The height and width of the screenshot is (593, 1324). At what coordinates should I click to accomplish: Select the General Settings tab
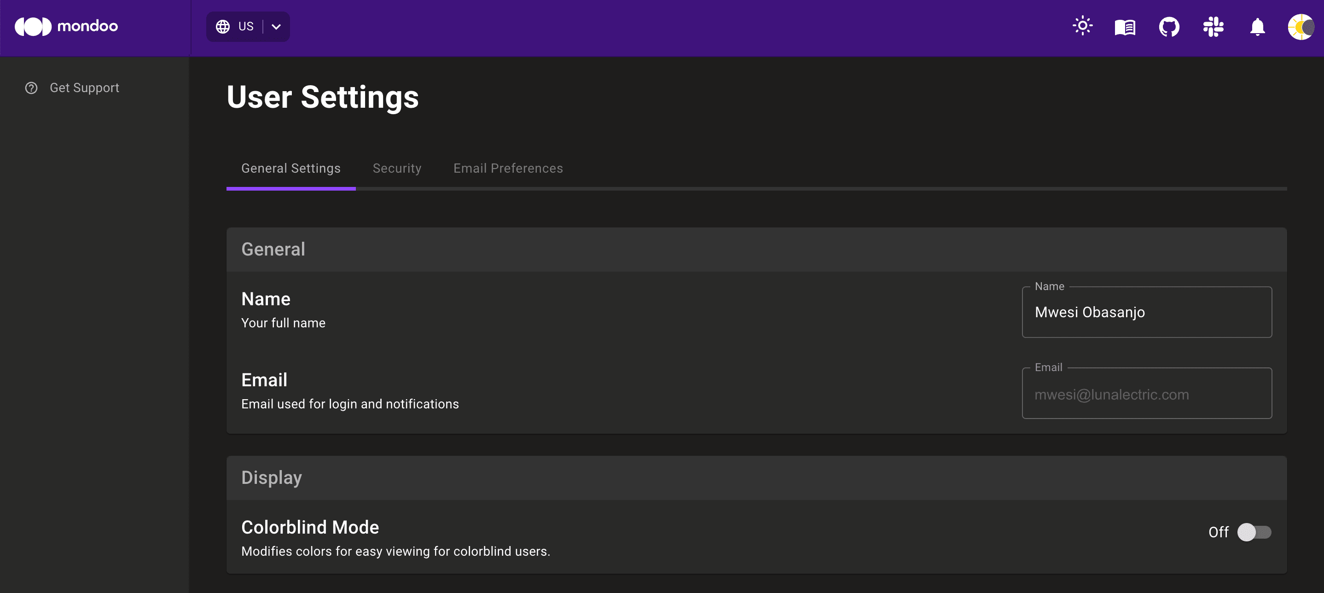(291, 168)
